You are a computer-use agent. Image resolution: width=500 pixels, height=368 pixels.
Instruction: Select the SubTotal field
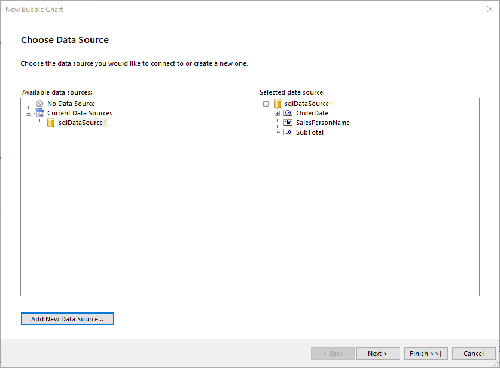[x=311, y=132]
